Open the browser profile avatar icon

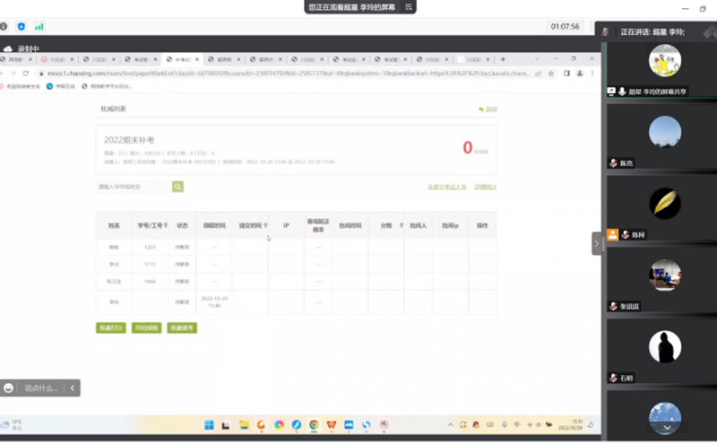pos(579,74)
